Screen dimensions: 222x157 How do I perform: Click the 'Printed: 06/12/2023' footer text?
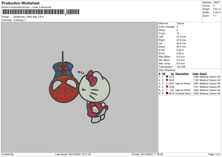(147, 154)
